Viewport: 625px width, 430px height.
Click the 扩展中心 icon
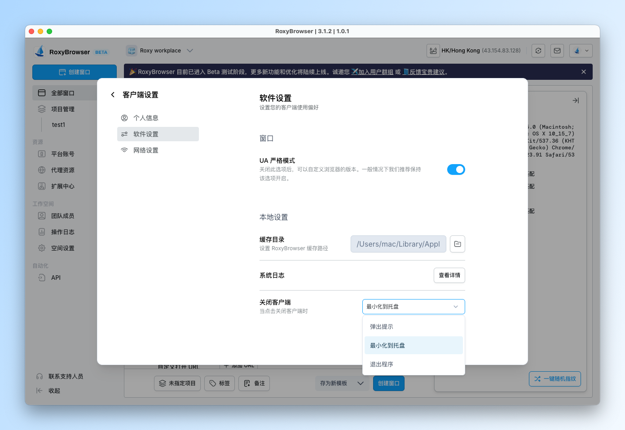42,186
